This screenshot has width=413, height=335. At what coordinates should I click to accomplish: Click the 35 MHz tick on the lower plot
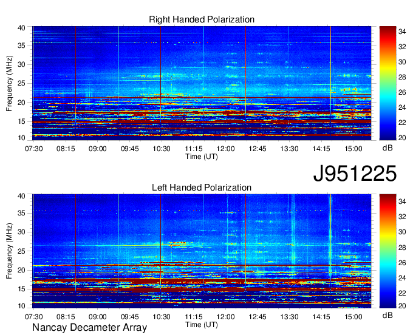tap(21, 213)
